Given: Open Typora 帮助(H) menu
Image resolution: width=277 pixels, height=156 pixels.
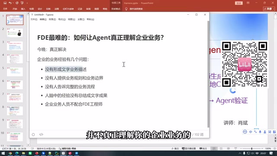Looking at the screenshot, I should tap(90, 19).
